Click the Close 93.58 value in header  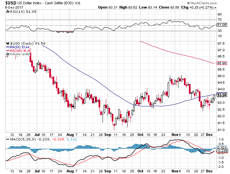click(x=170, y=7)
